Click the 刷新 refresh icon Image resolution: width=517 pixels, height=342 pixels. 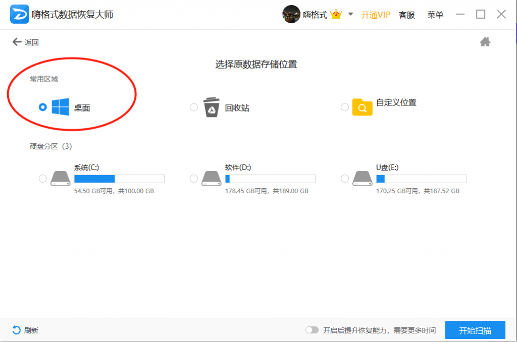point(16,330)
